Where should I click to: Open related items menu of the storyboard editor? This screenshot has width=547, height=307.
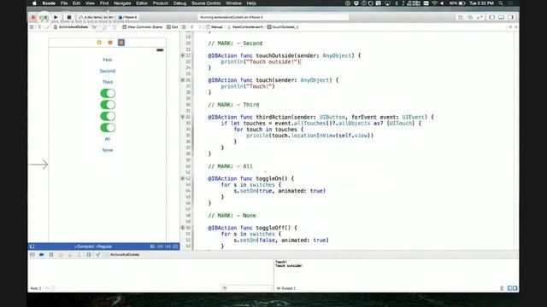click(x=32, y=26)
